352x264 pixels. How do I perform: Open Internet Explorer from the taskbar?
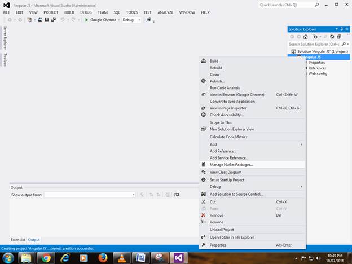click(x=65, y=258)
